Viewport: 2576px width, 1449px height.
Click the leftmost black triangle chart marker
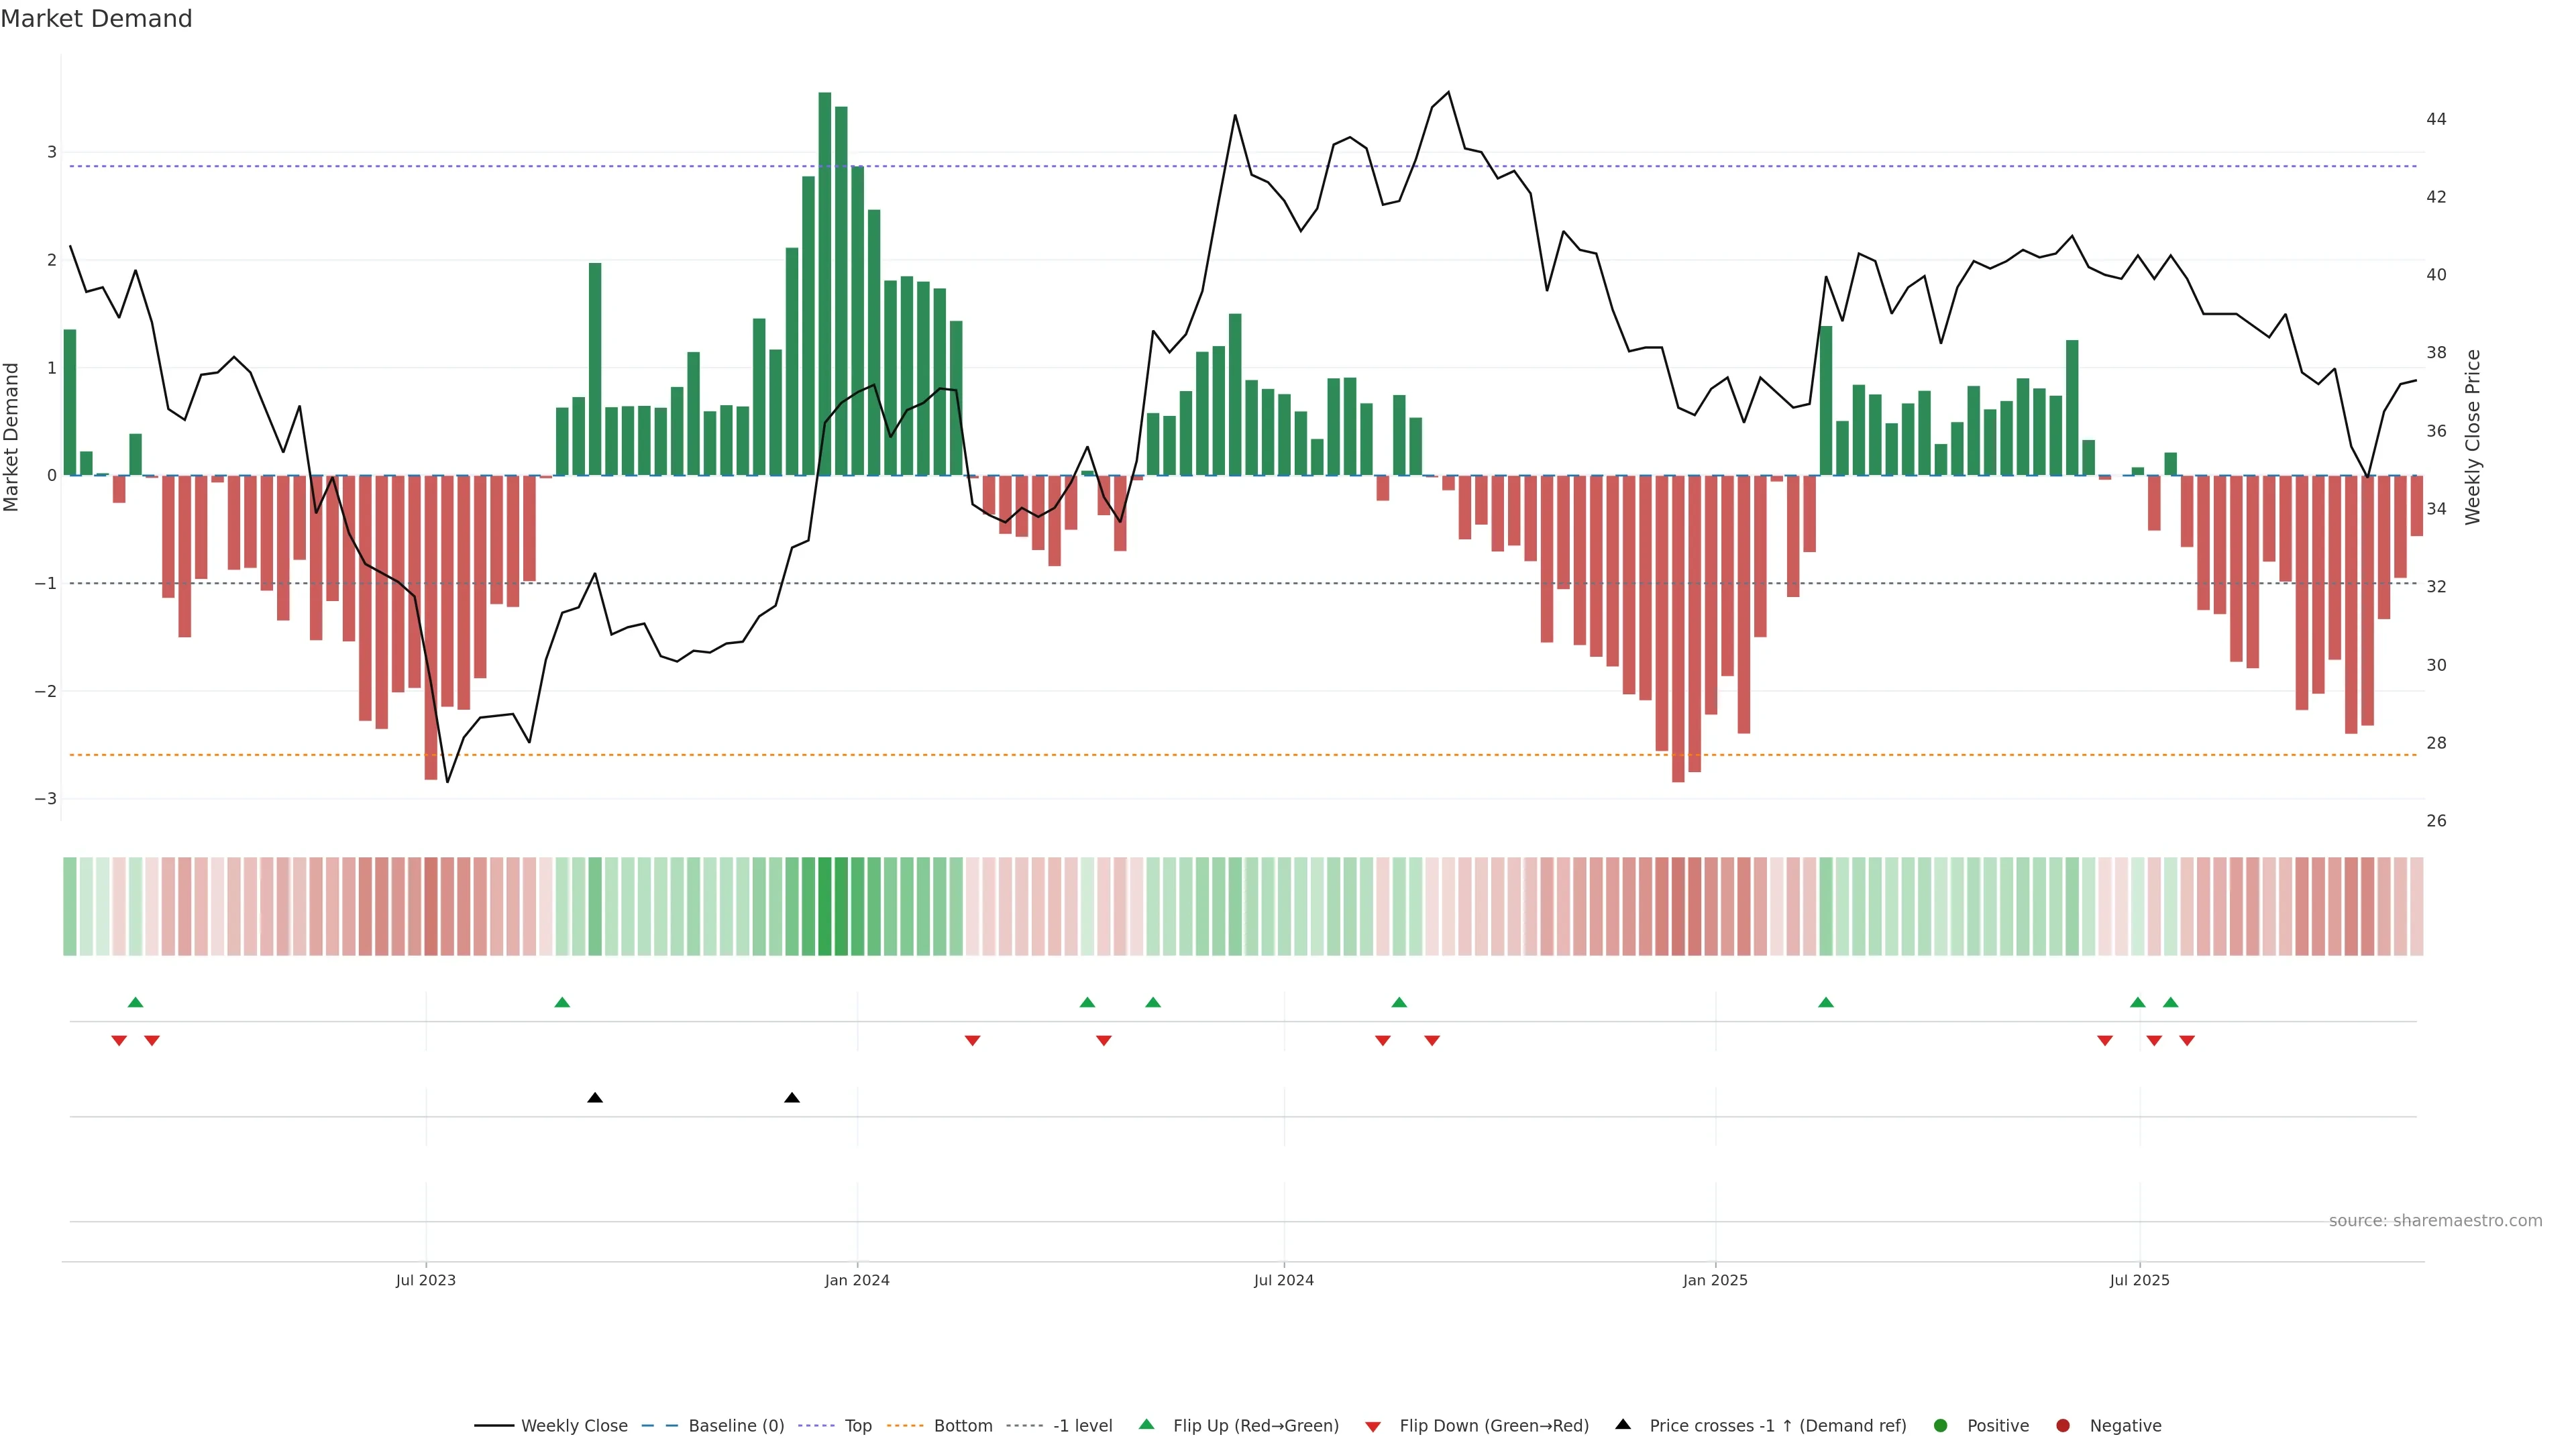pos(595,1098)
